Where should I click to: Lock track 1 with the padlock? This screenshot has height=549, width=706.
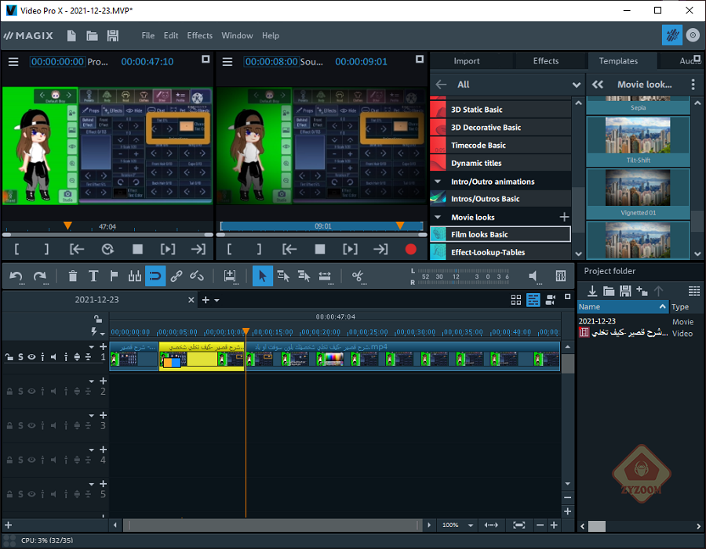(9, 357)
